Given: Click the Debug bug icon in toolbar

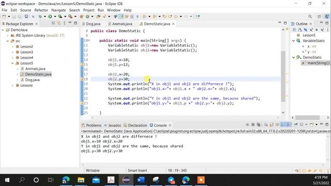Looking at the screenshot, I should tap(40, 17).
